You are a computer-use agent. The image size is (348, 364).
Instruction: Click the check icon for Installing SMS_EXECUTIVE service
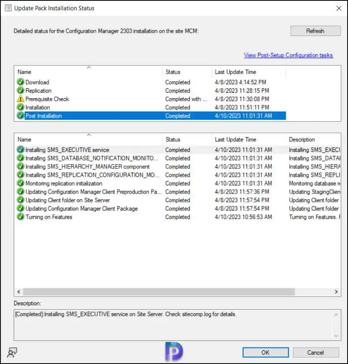[21, 149]
